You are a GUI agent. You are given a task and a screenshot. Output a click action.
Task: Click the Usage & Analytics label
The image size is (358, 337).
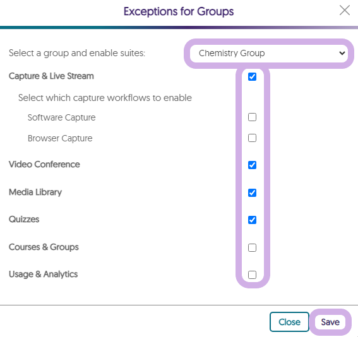(43, 274)
